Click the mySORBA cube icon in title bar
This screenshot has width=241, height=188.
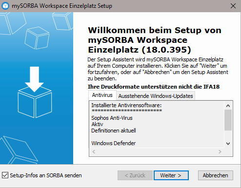tap(5, 6)
